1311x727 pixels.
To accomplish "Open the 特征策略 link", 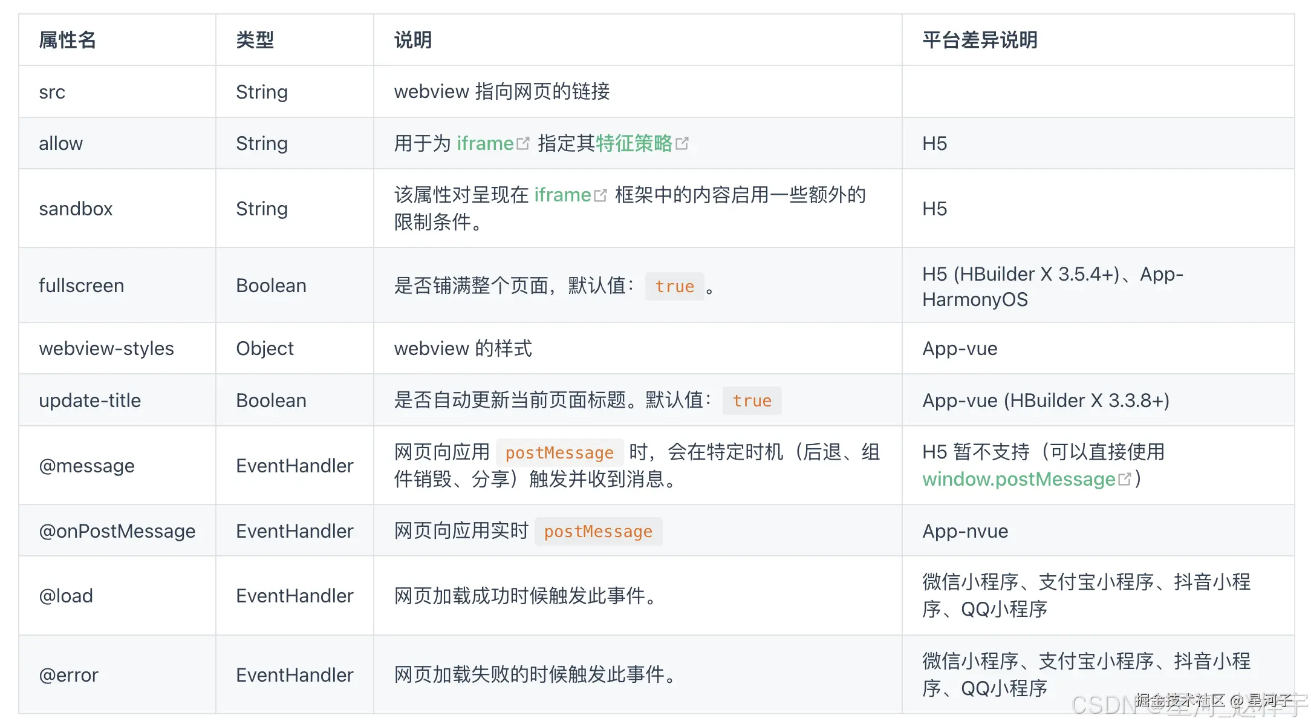I will point(634,143).
